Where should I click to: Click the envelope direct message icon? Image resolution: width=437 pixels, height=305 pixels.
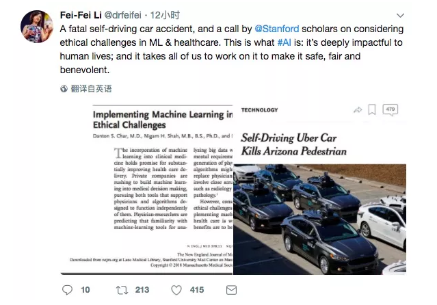231,290
